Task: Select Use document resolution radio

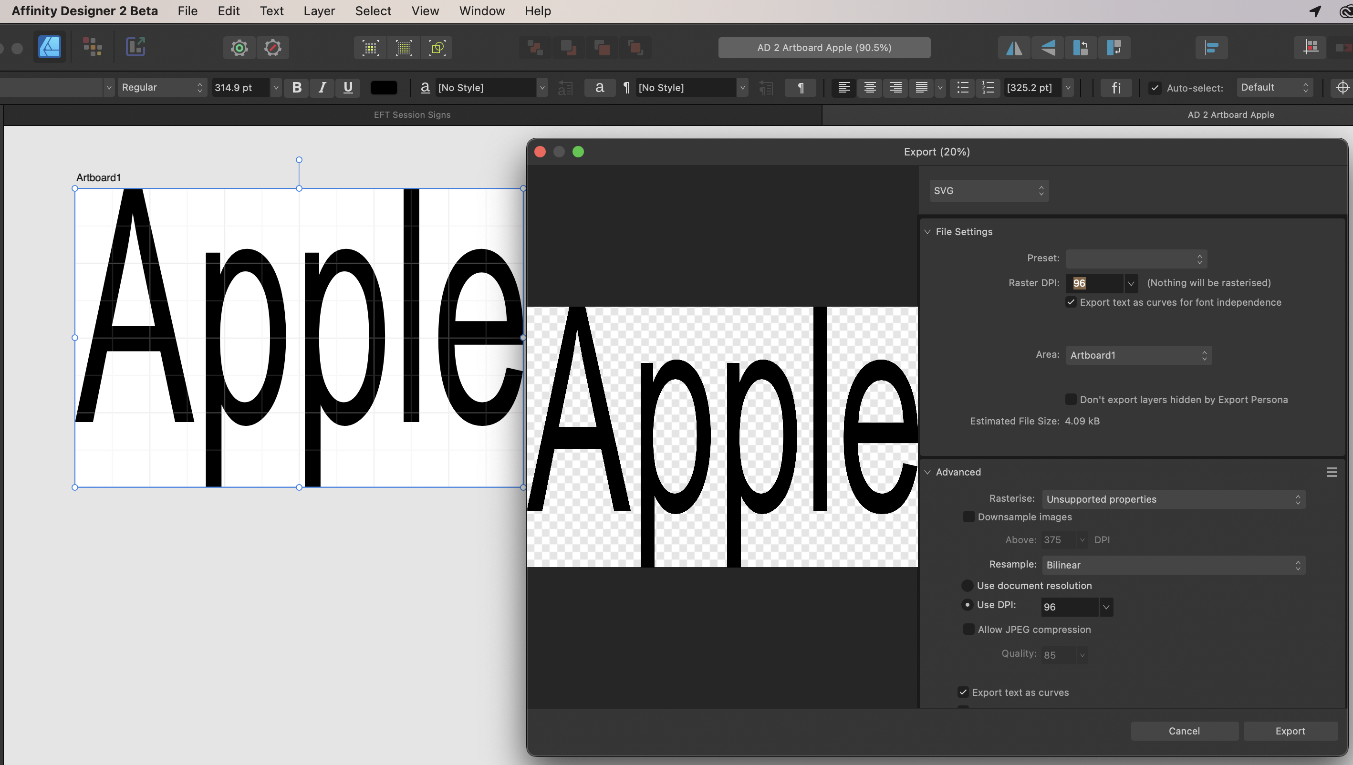Action: tap(968, 585)
